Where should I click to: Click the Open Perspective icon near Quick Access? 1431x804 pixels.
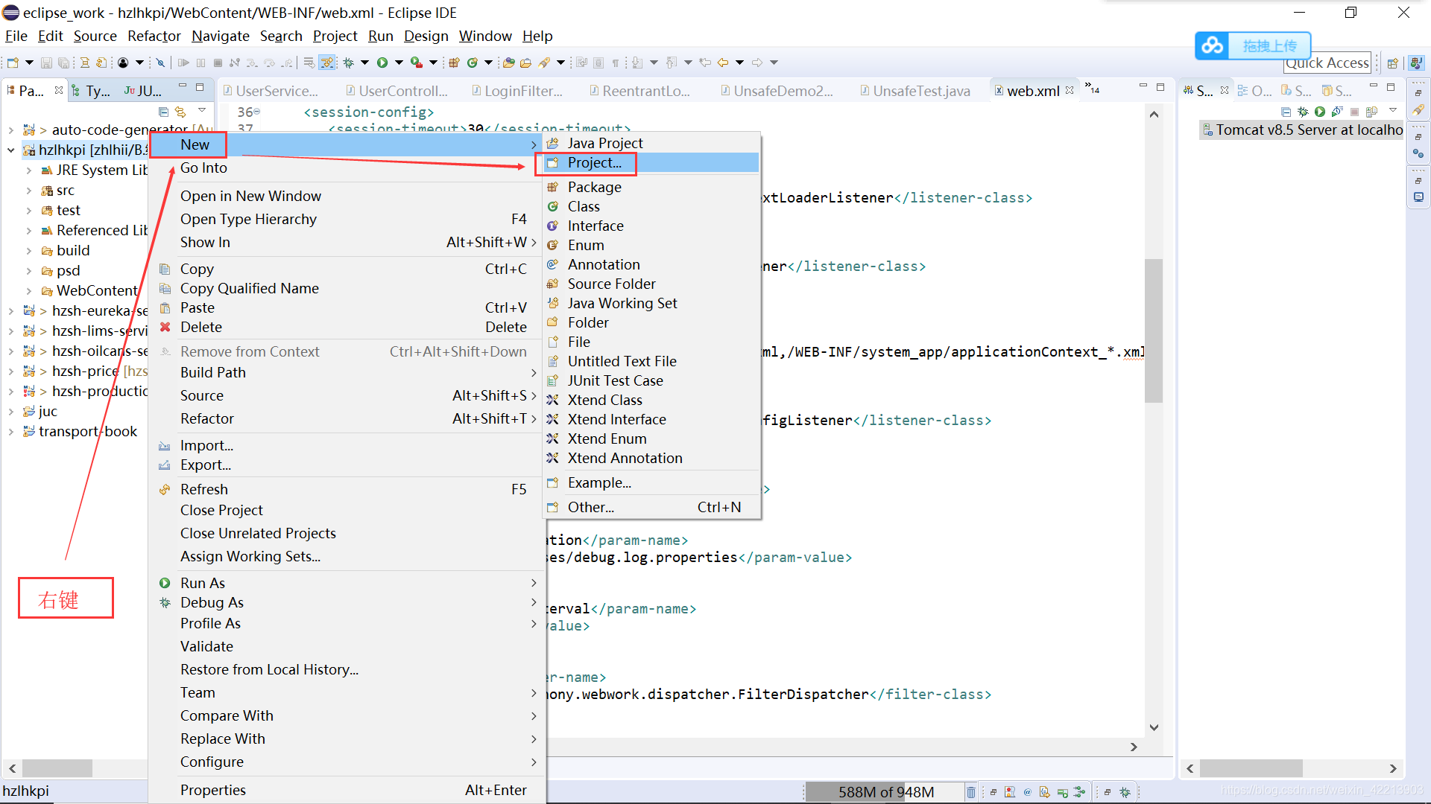[x=1392, y=63]
